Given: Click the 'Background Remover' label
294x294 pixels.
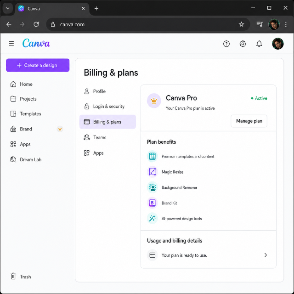Looking at the screenshot, I should [179, 187].
